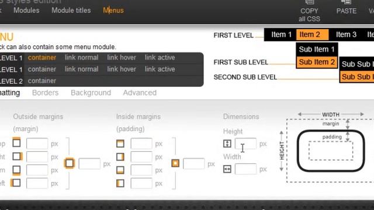Screen dimensions: 374x210
Task: Click the padding top icon
Action: 120,143
